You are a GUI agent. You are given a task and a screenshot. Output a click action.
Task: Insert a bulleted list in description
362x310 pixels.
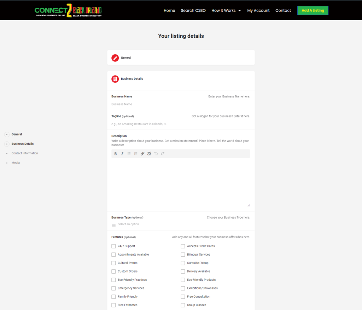(129, 154)
